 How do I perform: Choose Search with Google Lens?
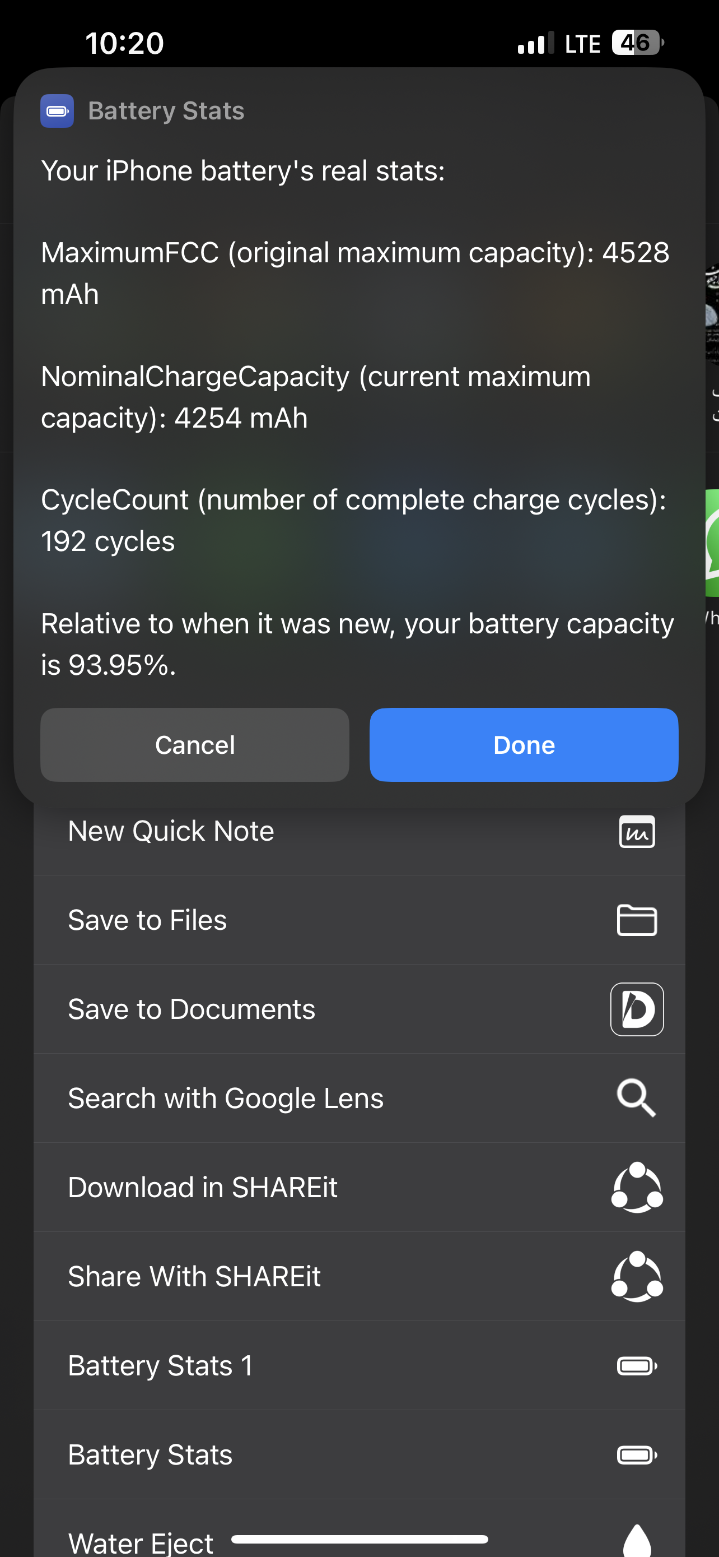(225, 1098)
